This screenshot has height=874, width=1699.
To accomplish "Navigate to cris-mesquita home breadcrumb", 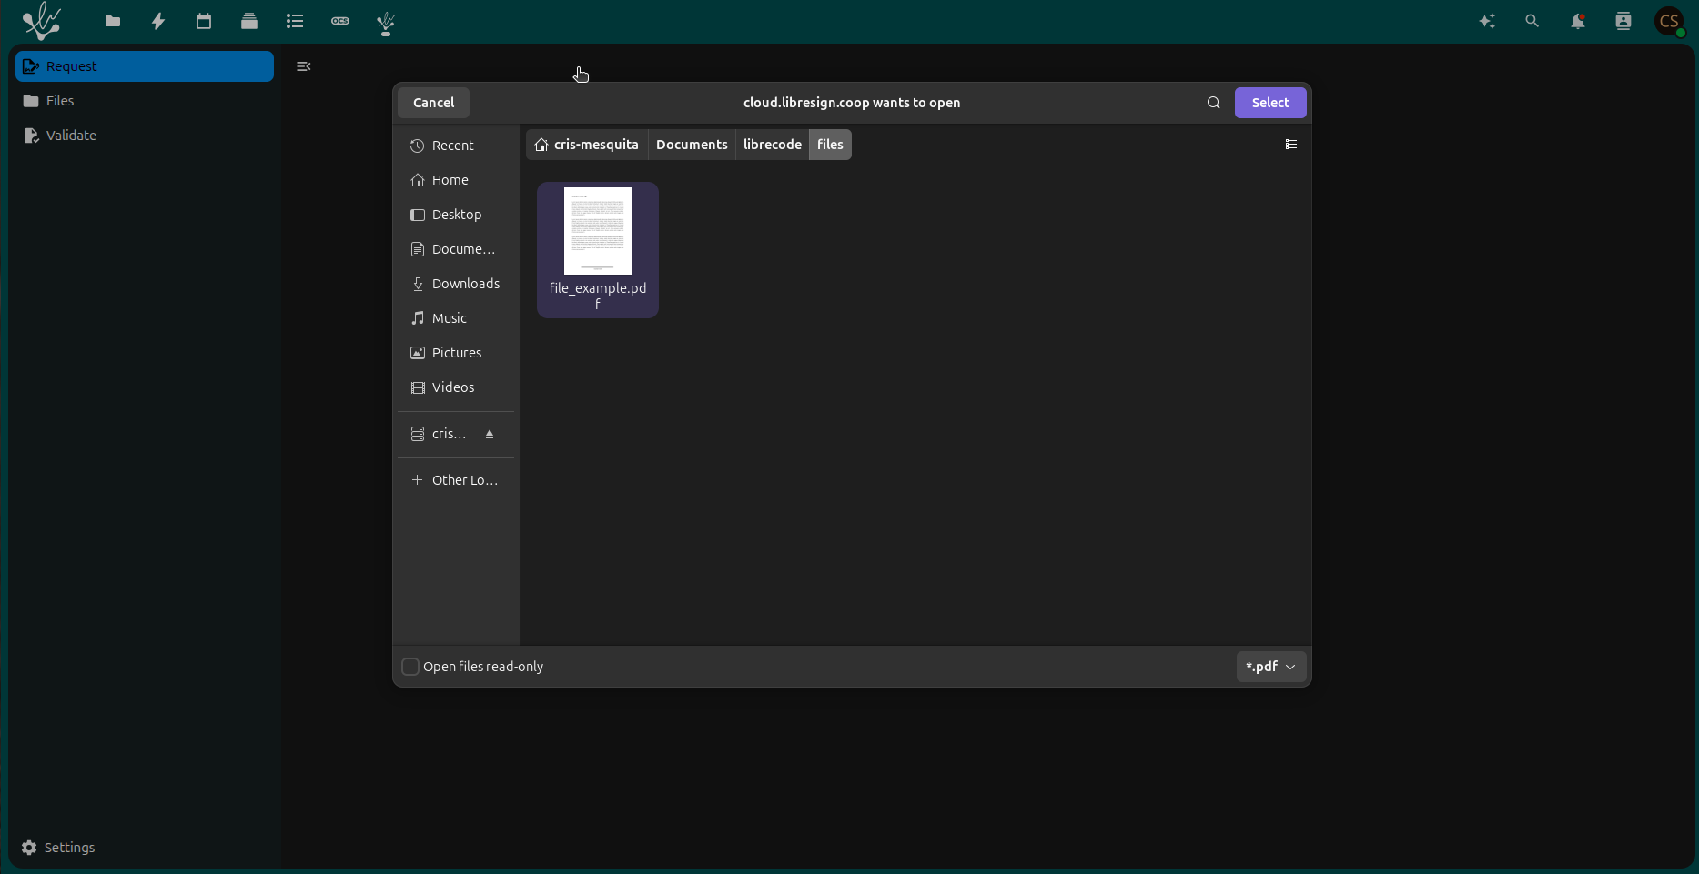I will [587, 145].
